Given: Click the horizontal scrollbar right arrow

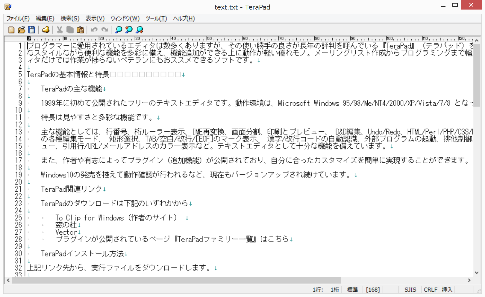Looking at the screenshot, I should click(x=469, y=280).
